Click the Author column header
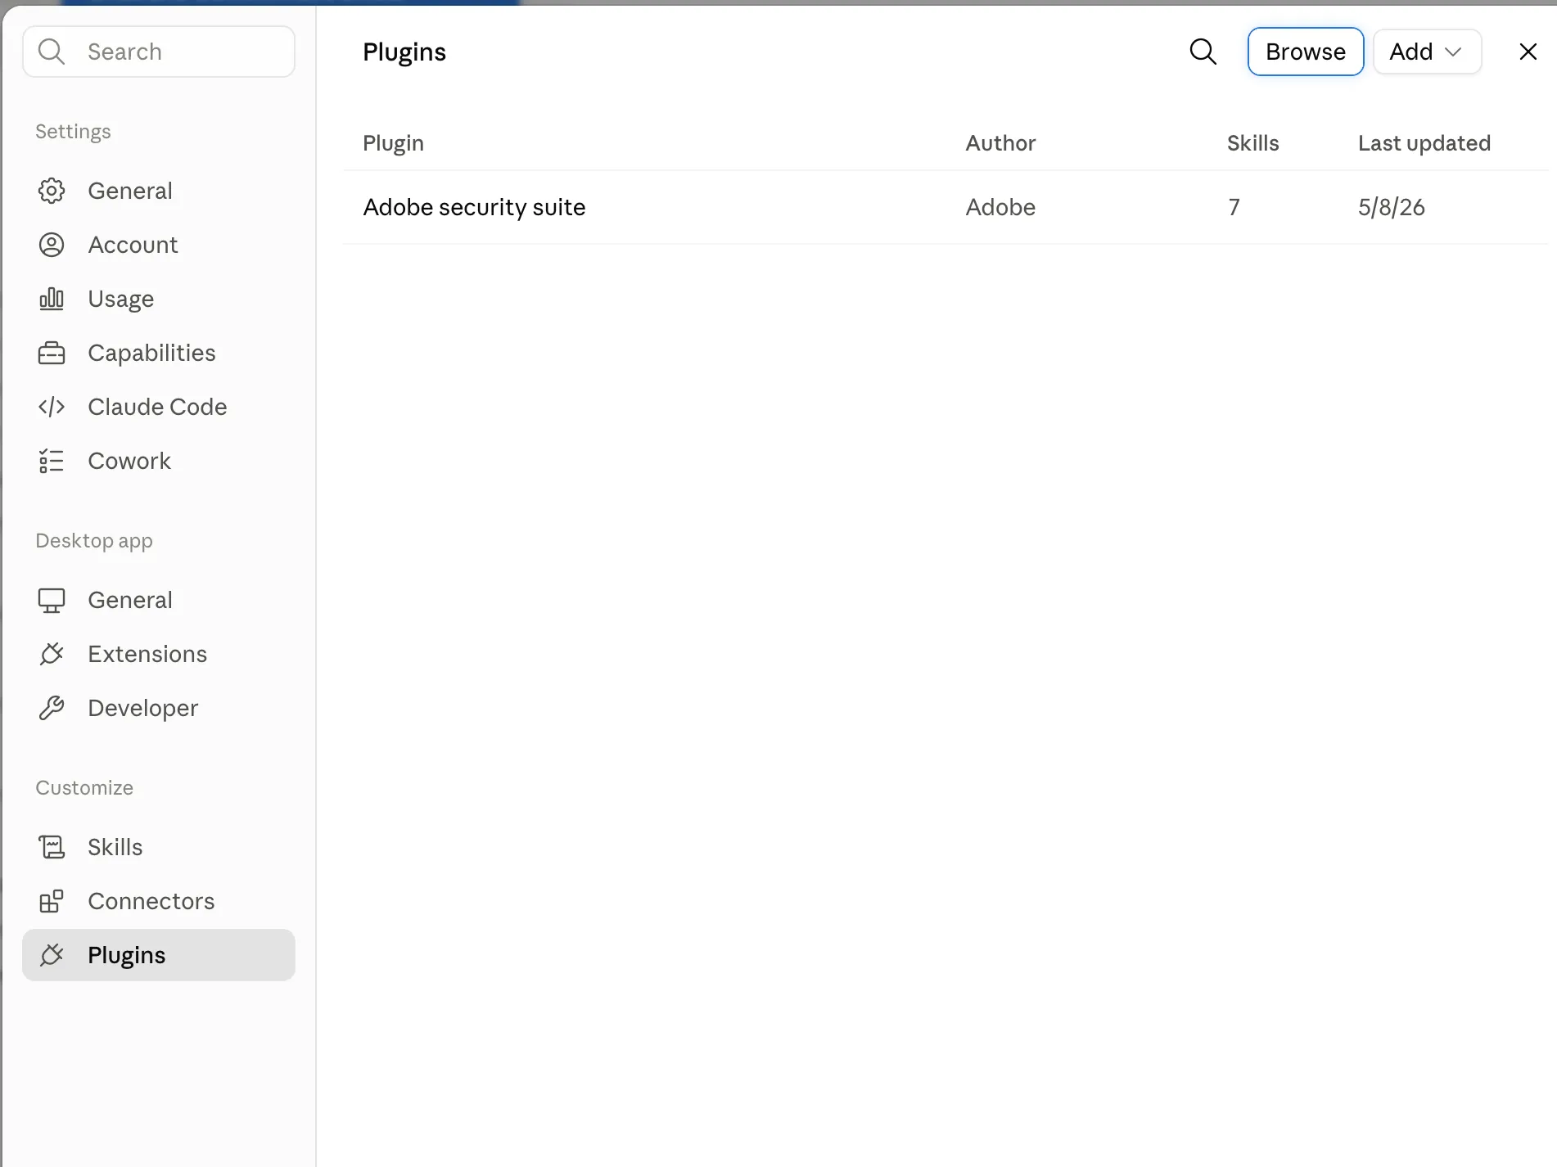1557x1167 pixels. pyautogui.click(x=1000, y=143)
